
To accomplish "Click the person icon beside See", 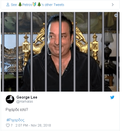I will [x=8, y=5].
